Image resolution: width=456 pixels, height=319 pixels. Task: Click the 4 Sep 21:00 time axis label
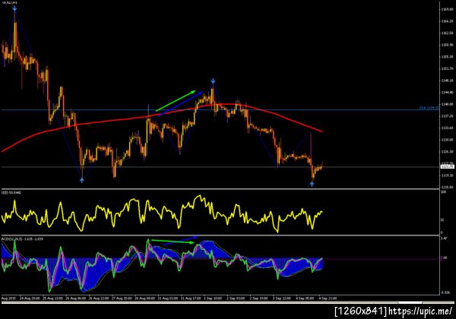tap(328, 298)
